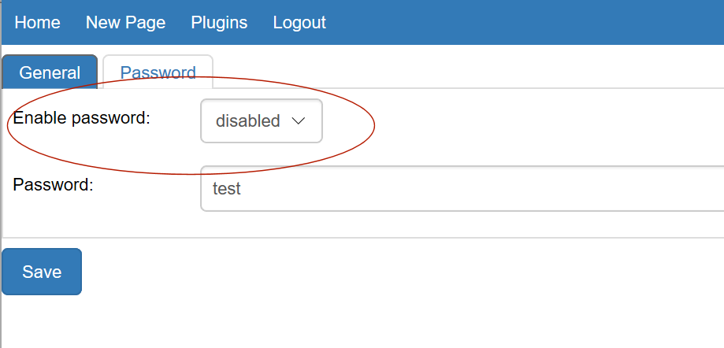
Task: Go to the Home page link
Action: click(37, 23)
